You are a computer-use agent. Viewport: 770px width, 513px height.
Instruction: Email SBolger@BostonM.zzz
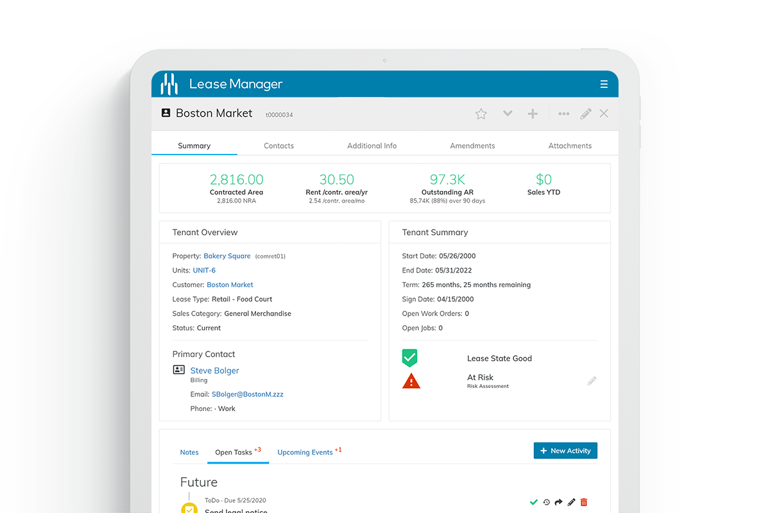coord(248,394)
